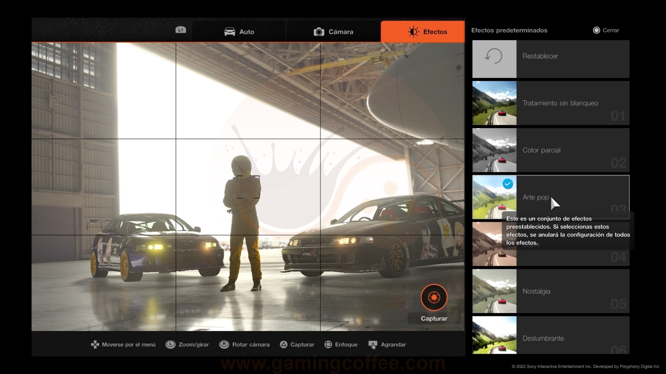Click the Moverse por el menú text
Image resolution: width=666 pixels, height=374 pixels.
coord(129,344)
